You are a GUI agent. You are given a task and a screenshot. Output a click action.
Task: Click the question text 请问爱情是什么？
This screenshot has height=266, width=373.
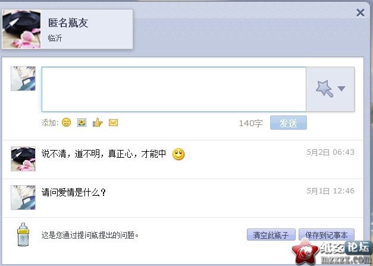74,192
